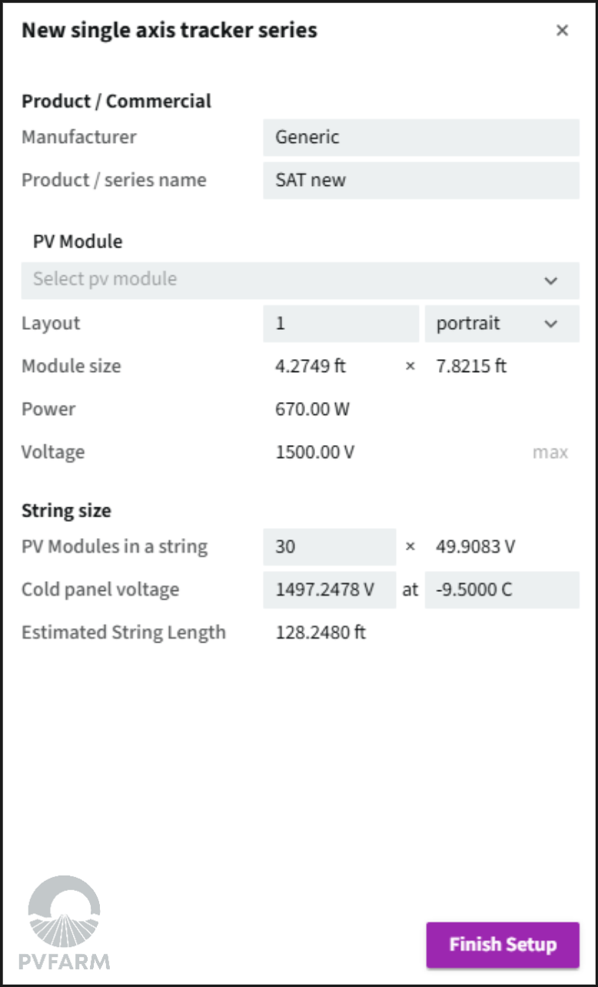598x987 pixels.
Task: Click the New single axis tracker series title
Action: tap(169, 31)
